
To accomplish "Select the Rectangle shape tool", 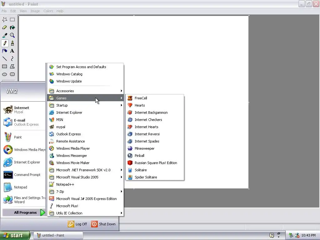I will pos(4,67).
